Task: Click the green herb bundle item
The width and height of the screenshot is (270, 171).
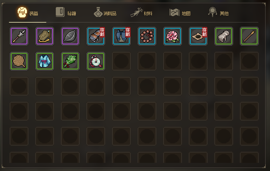Action: pyautogui.click(x=70, y=61)
